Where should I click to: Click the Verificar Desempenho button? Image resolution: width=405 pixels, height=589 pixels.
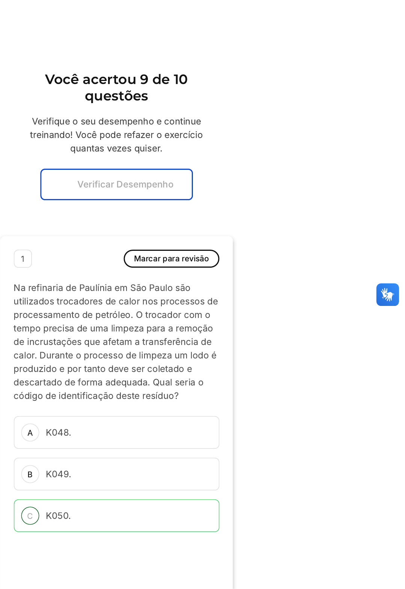(x=116, y=184)
